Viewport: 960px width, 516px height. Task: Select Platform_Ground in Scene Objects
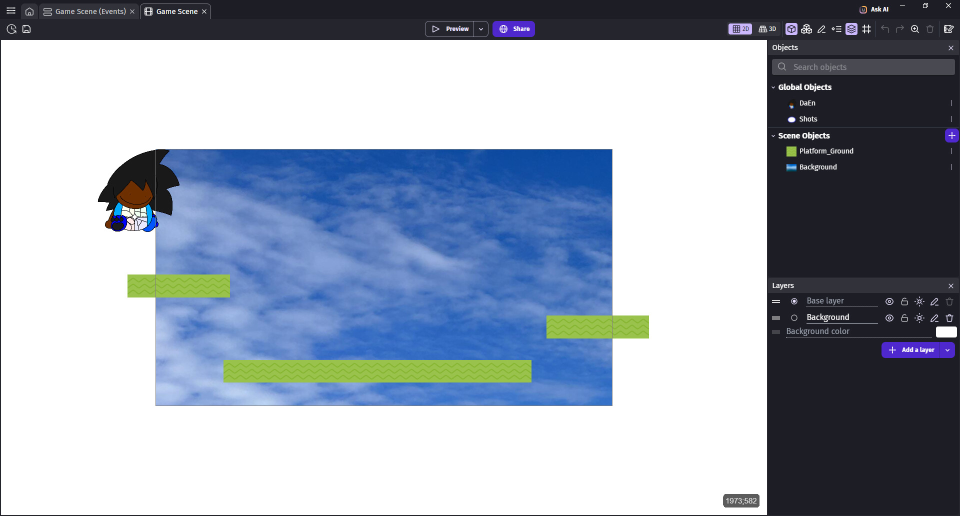[826, 151]
